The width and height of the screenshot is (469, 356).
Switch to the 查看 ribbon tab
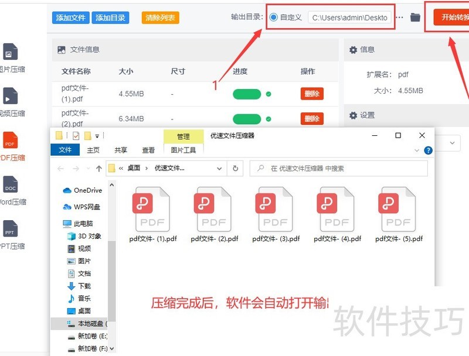click(x=148, y=149)
